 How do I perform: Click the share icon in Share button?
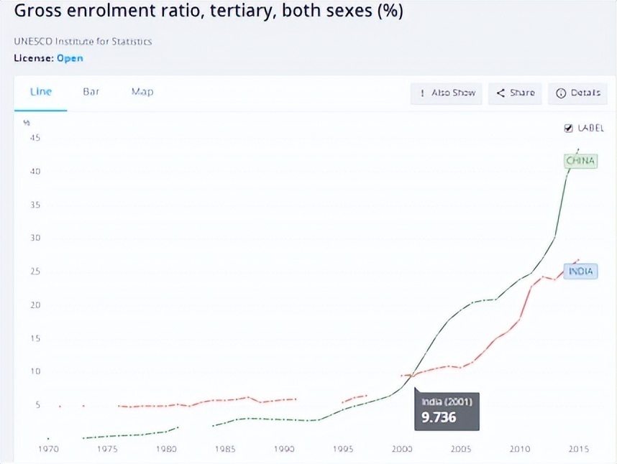pyautogui.click(x=501, y=93)
